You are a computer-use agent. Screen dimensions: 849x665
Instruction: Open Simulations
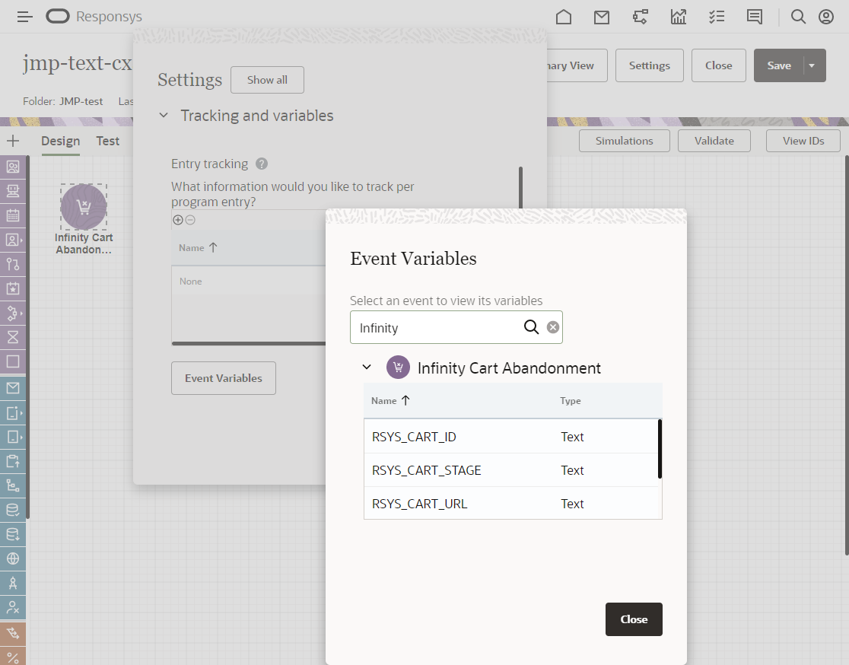(x=625, y=141)
